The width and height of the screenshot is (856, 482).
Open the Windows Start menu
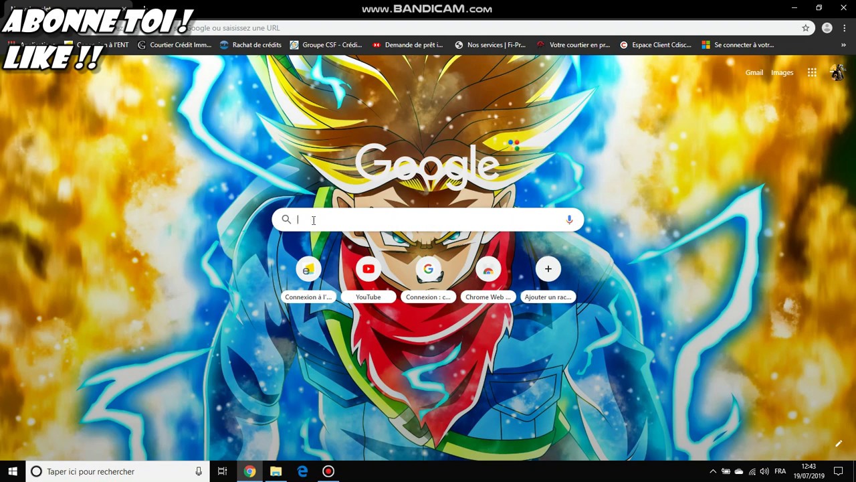(x=13, y=471)
